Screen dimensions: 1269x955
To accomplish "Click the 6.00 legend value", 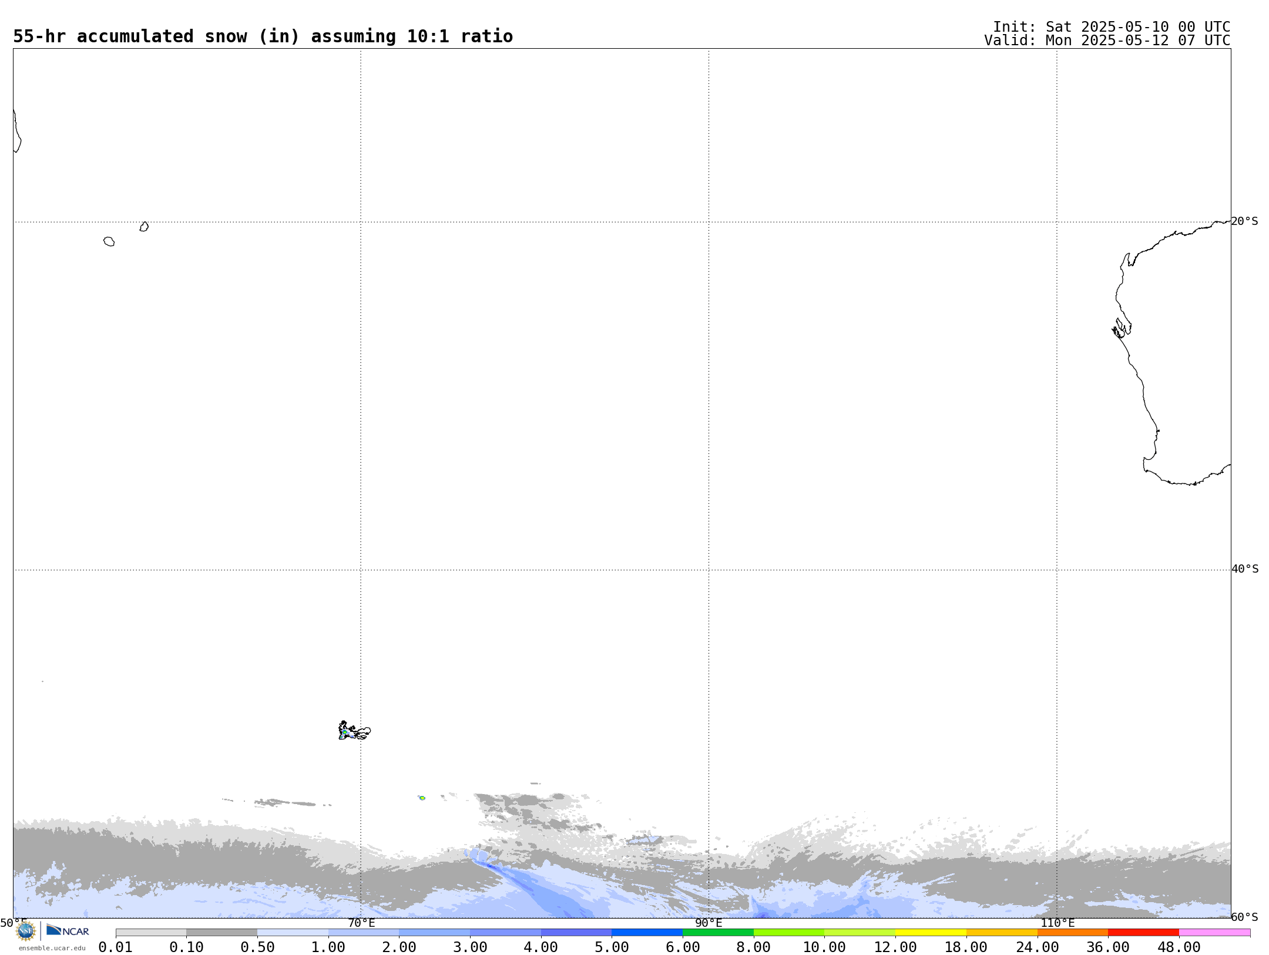I will (x=683, y=947).
